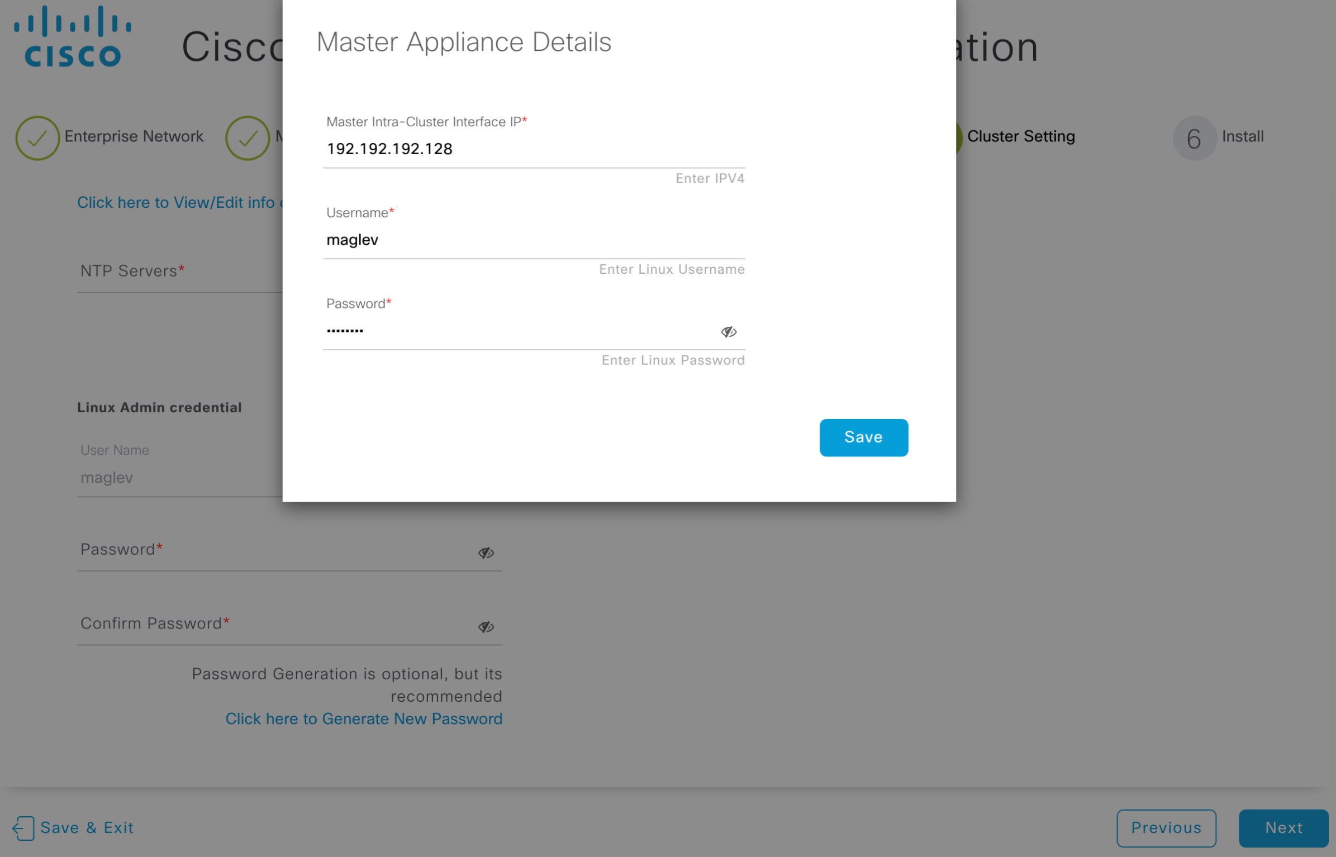Open the View/Edit info link
This screenshot has width=1336, height=857.
click(179, 202)
